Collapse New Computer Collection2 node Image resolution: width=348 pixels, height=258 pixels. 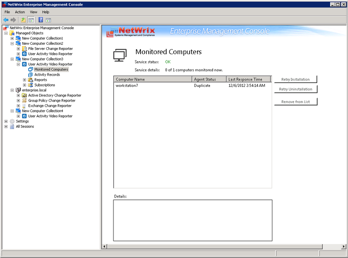click(x=12, y=44)
